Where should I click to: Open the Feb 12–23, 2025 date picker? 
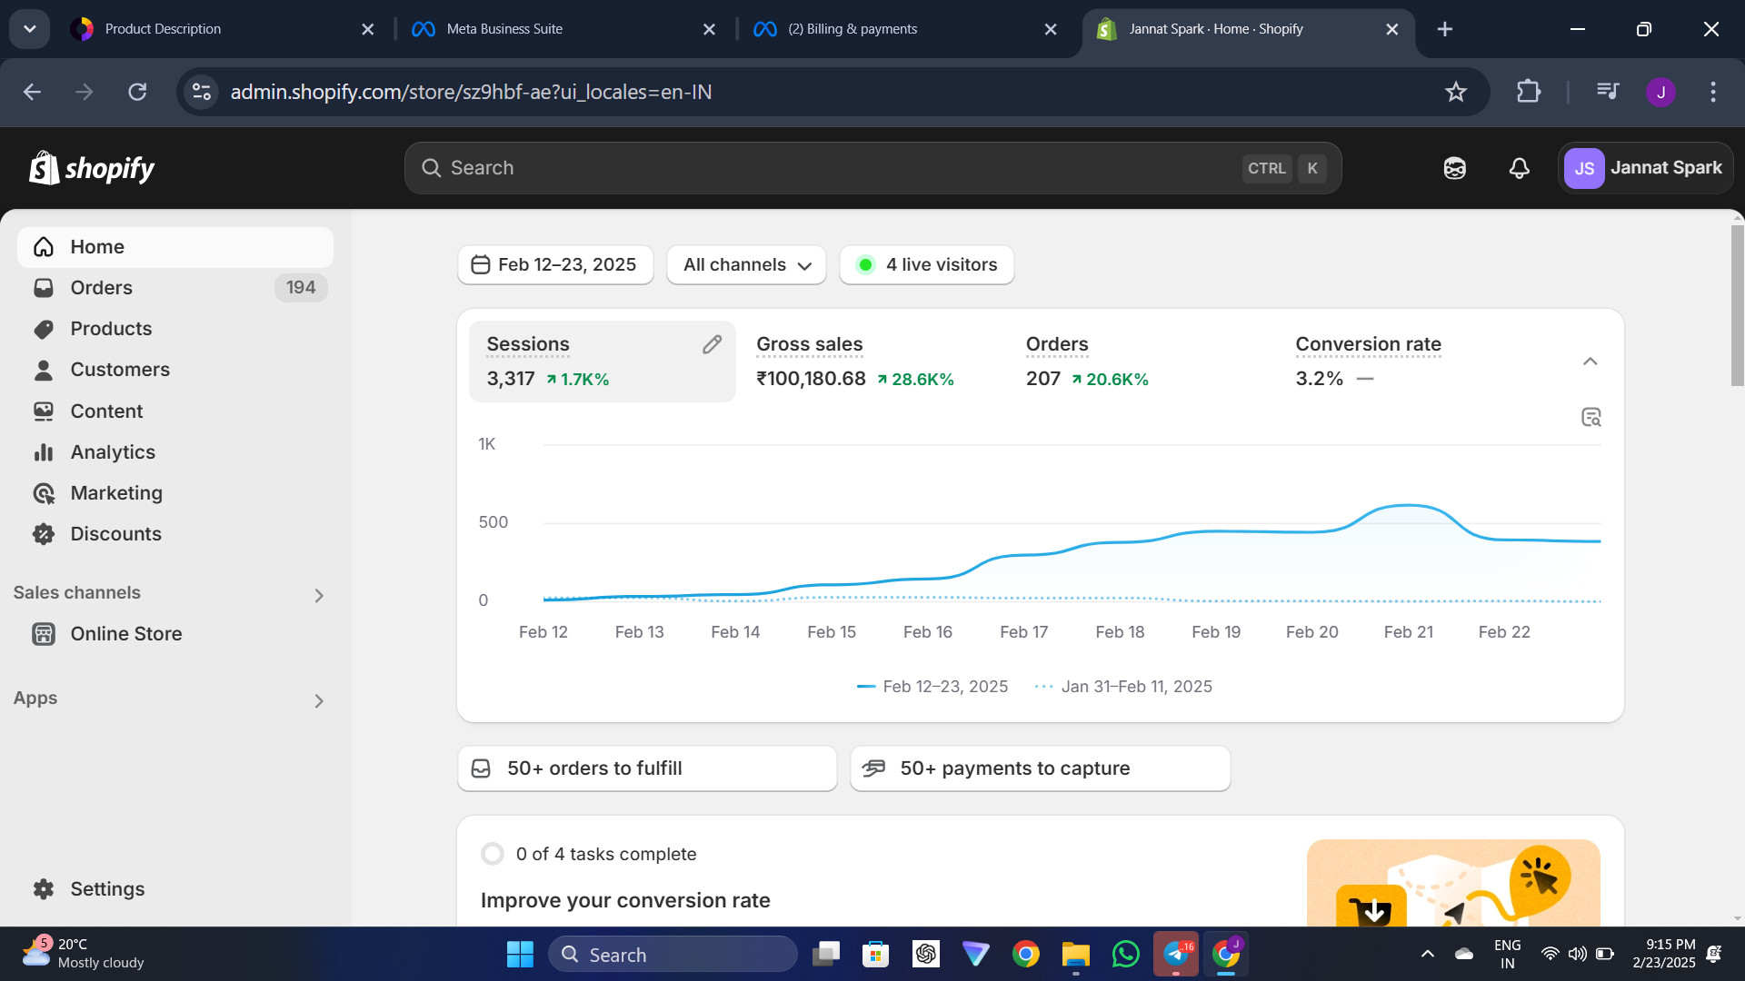pyautogui.click(x=555, y=265)
